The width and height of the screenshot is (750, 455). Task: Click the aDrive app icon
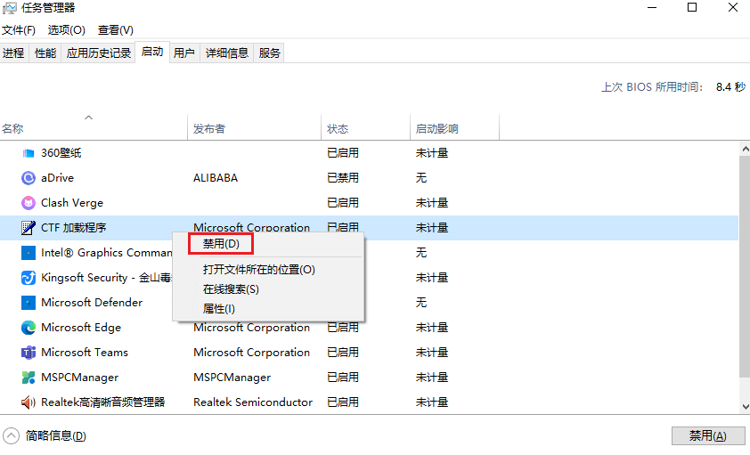point(29,178)
